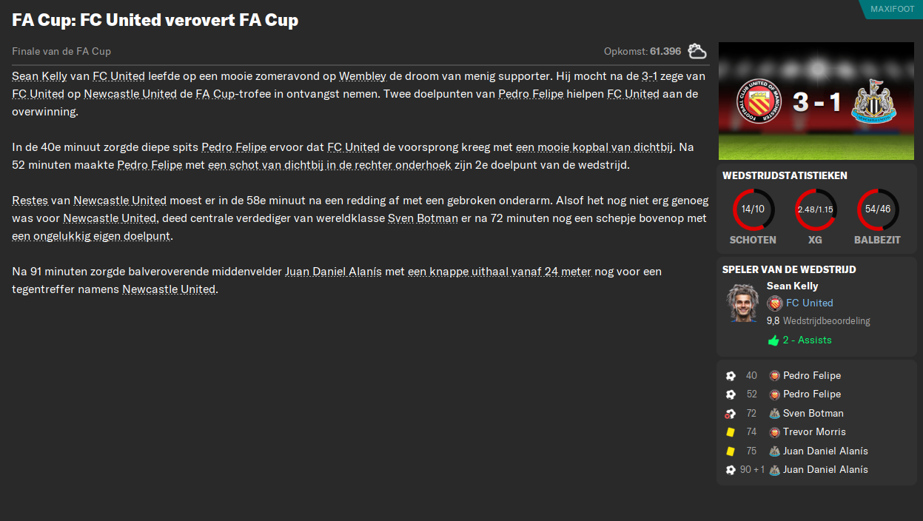Click the yellow card icon at minute 74

[x=731, y=432]
